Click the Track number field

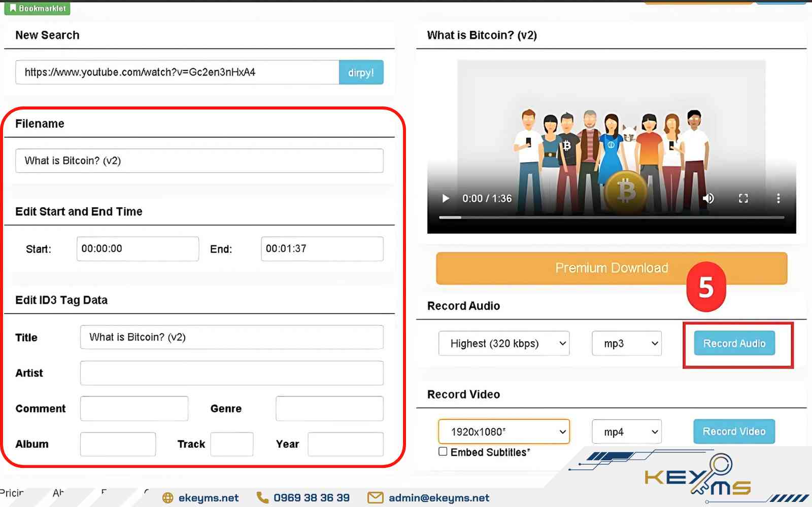[232, 444]
